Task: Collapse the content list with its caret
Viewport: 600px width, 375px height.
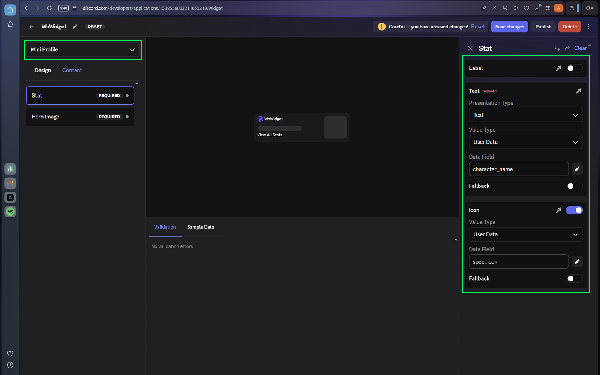Action: coord(137,83)
